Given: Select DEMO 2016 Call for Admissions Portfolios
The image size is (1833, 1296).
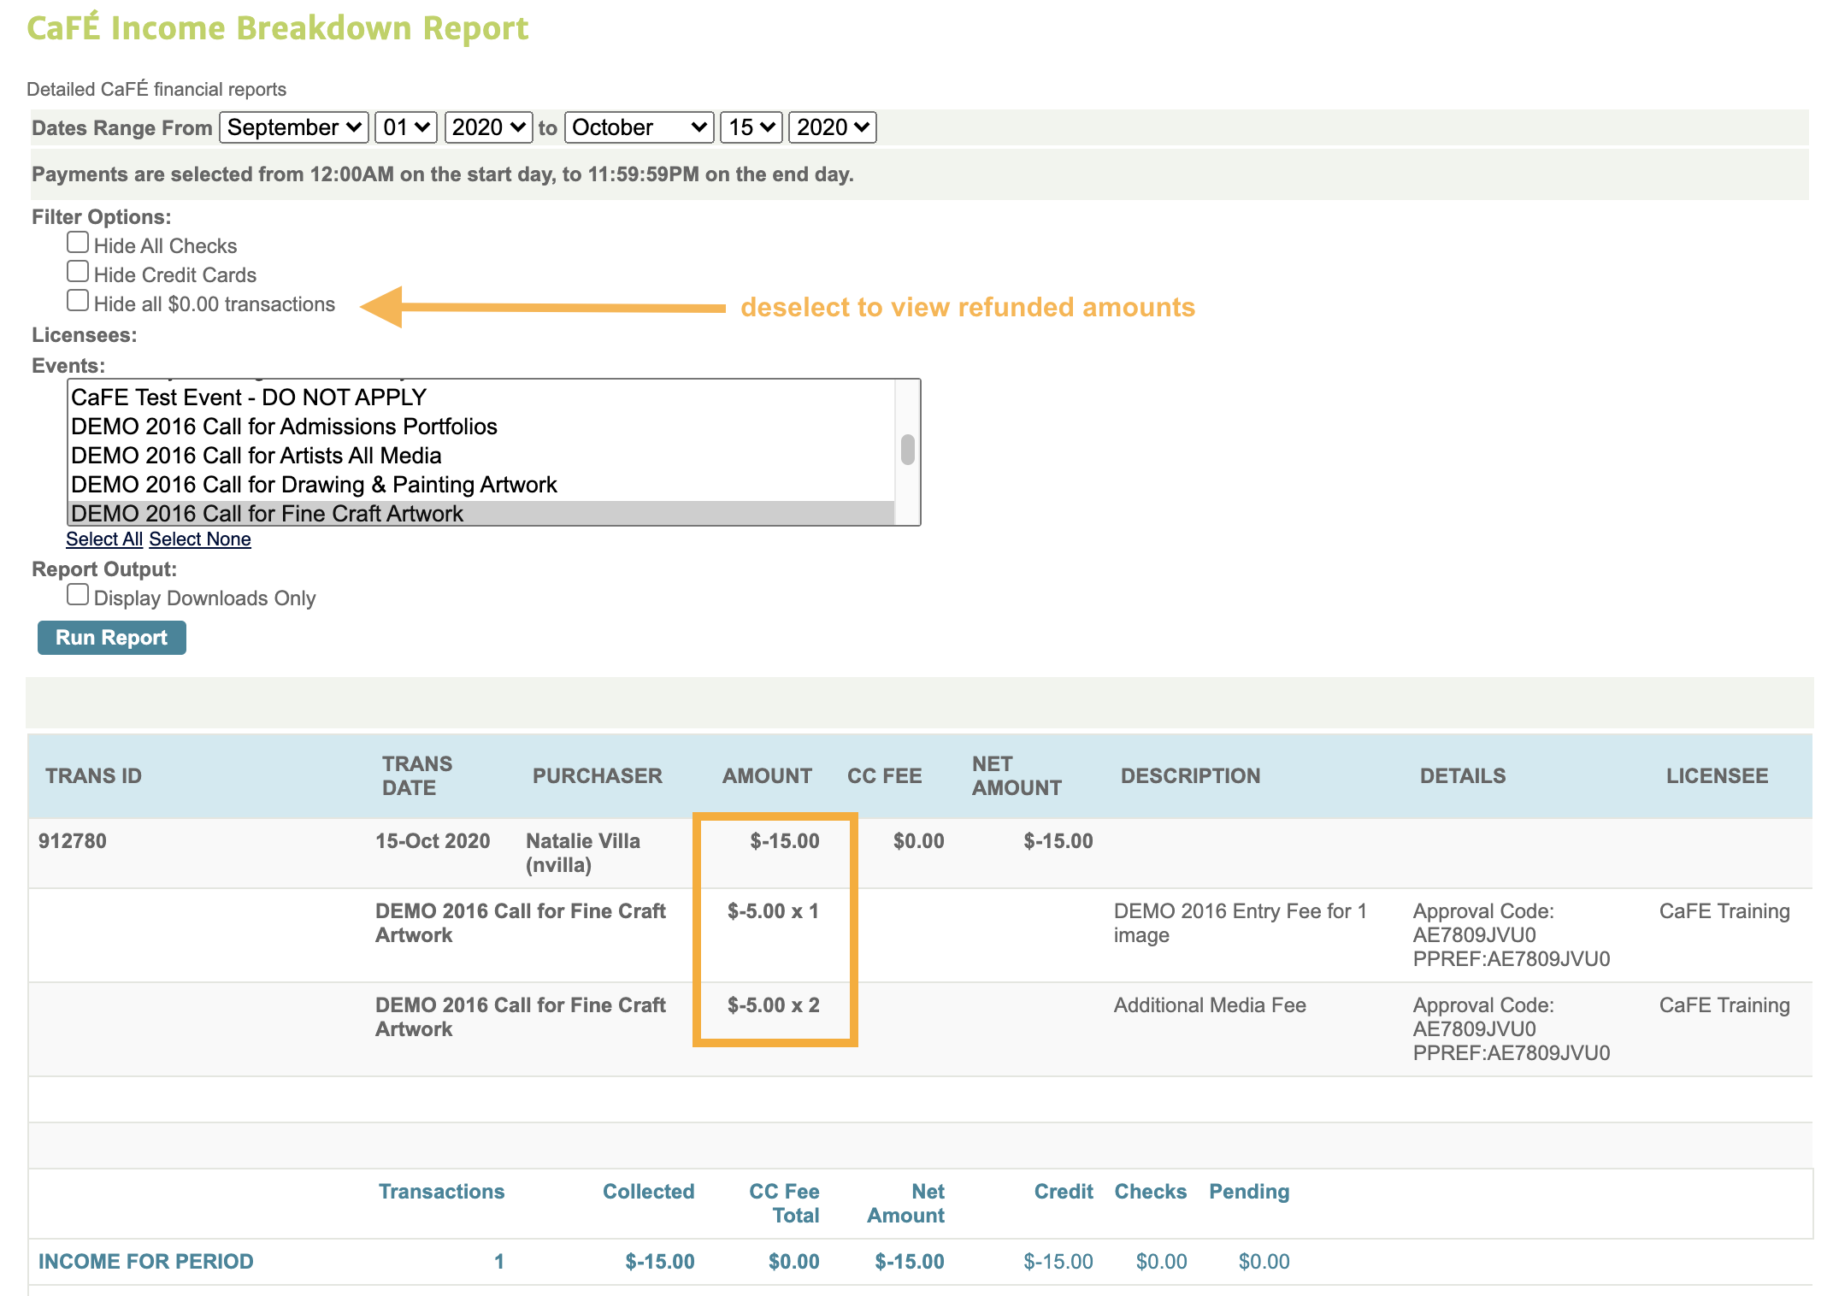Looking at the screenshot, I should click(x=481, y=427).
